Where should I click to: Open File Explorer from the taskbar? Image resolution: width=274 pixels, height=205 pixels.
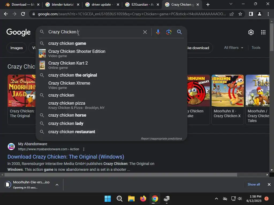(x=131, y=199)
